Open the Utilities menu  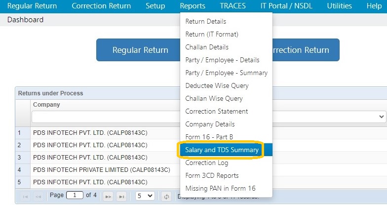point(340,6)
